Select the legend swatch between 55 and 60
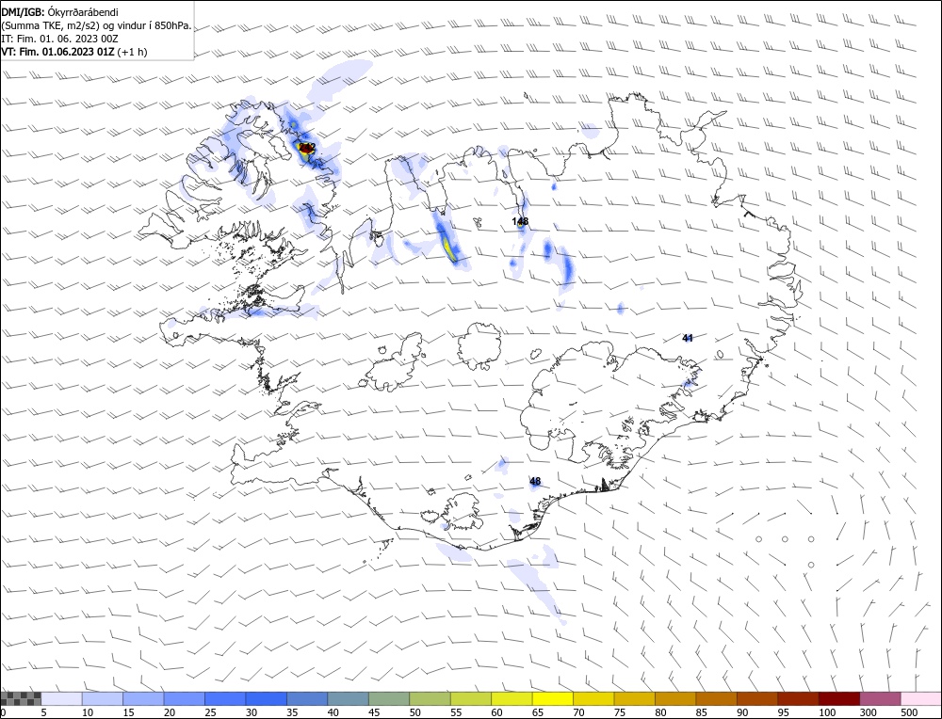Image resolution: width=942 pixels, height=719 pixels. pos(470,698)
